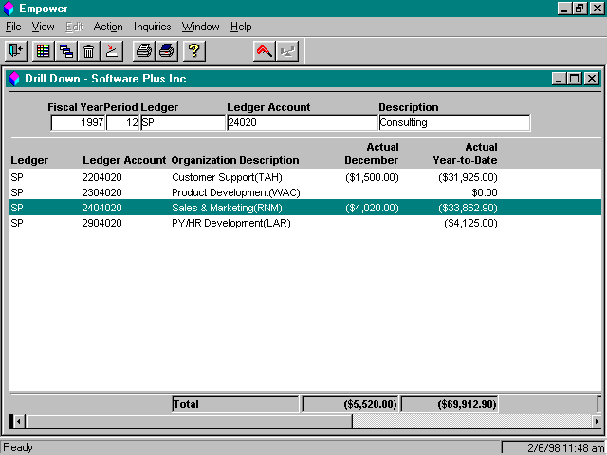Click the horizontal scrollbar left arrow
This screenshot has width=607, height=455.
click(19, 421)
